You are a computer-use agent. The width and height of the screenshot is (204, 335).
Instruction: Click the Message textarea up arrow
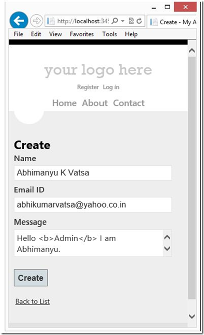click(x=167, y=237)
